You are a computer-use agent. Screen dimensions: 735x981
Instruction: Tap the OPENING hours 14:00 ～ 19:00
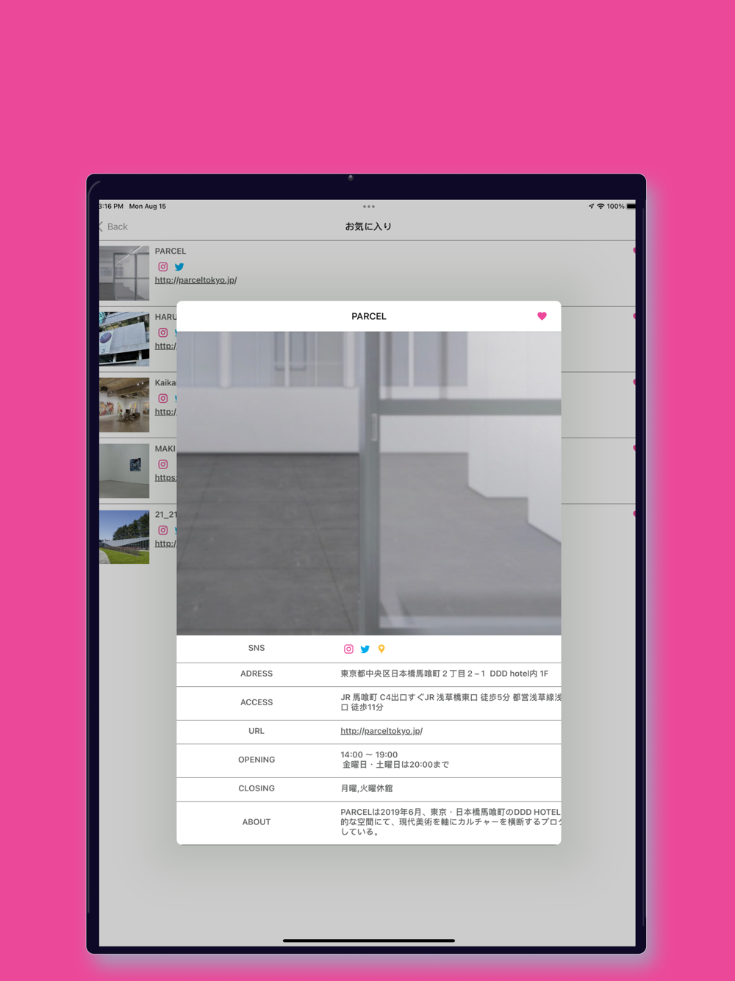(x=369, y=755)
